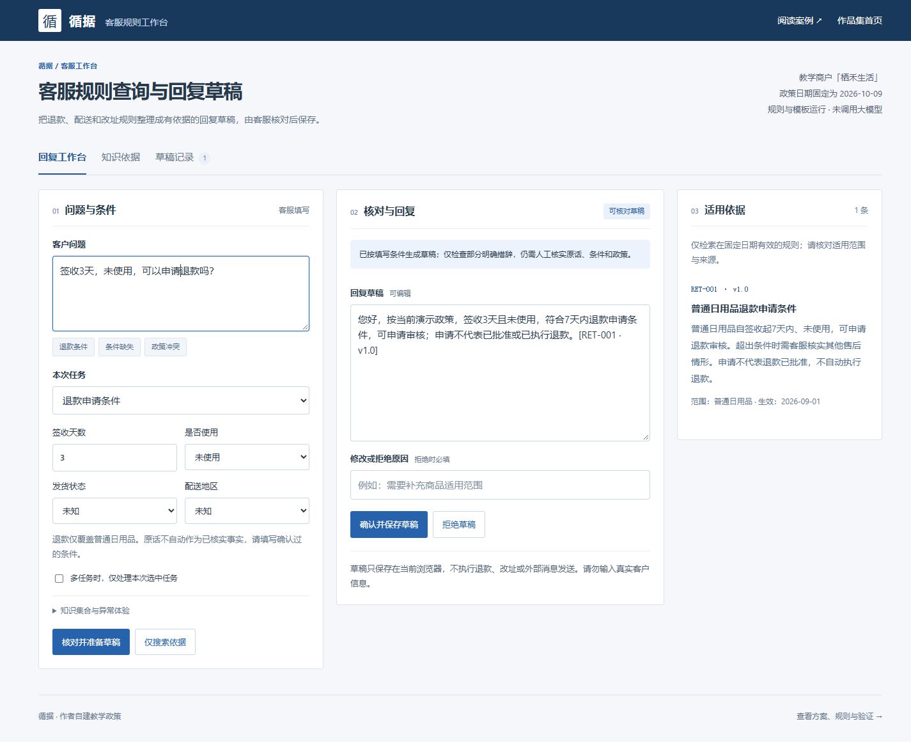Edit the 回复草稿 text area
911x742 pixels.
(x=500, y=373)
